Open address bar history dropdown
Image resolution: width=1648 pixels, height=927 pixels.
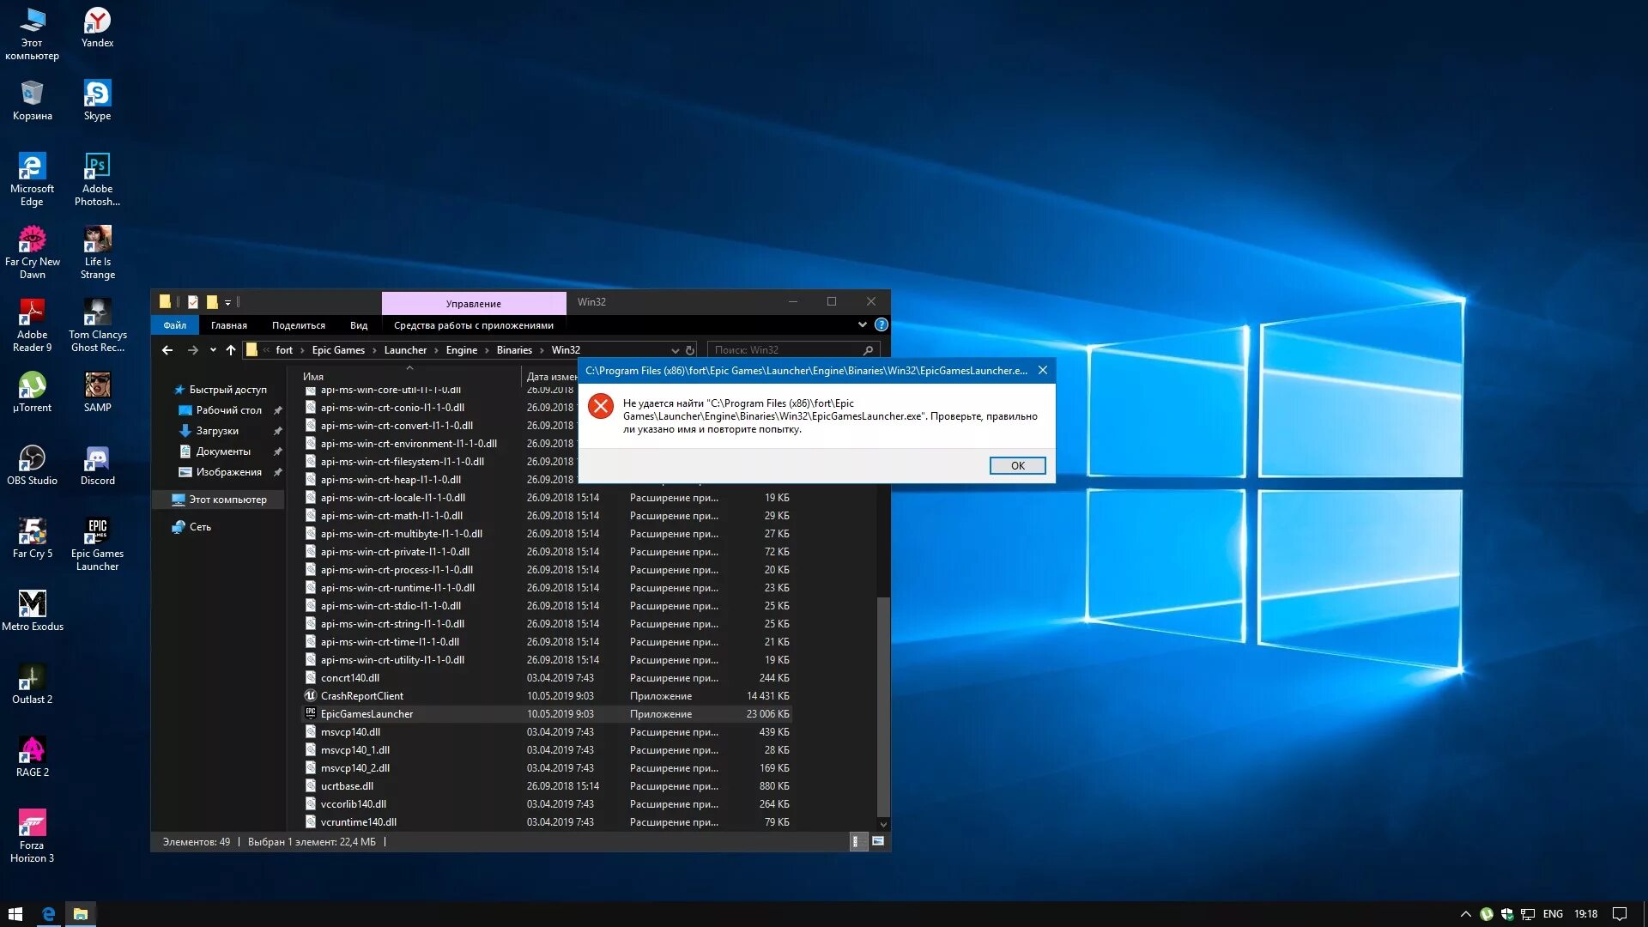pos(675,350)
